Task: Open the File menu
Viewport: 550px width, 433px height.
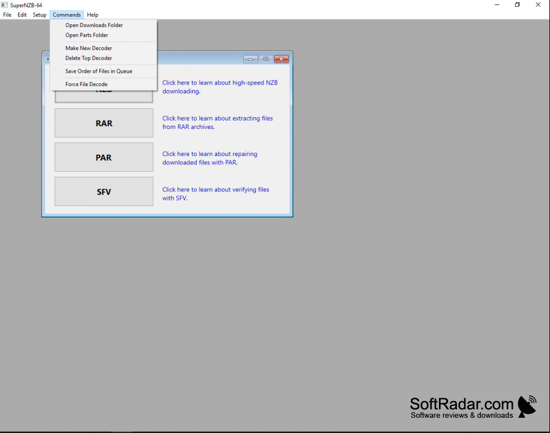Action: coord(7,15)
